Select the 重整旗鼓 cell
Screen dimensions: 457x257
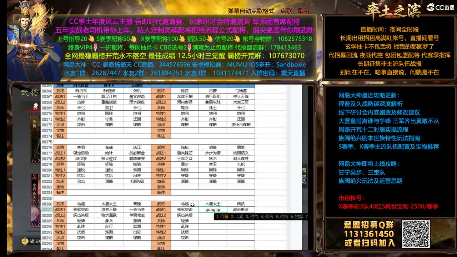click(x=109, y=102)
